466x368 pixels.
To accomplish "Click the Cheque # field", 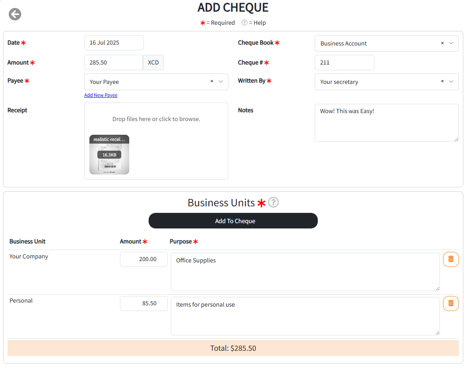I will pyautogui.click(x=344, y=63).
